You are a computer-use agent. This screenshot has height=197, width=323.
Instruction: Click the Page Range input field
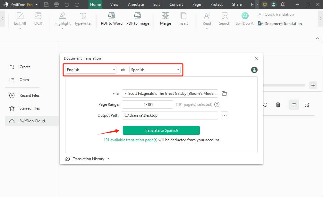148,104
